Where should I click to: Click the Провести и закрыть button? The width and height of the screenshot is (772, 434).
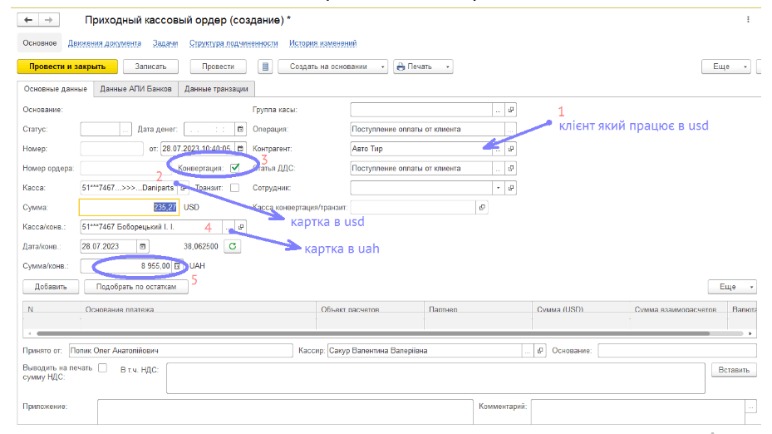tap(66, 67)
